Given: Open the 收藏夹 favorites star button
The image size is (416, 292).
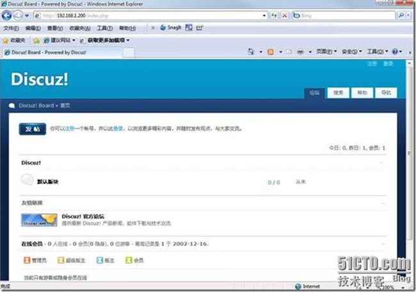Looking at the screenshot, I should pos(14,40).
